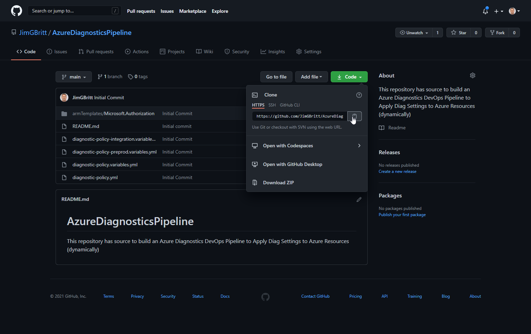Open the footer Terms link
Image resolution: width=531 pixels, height=334 pixels.
click(108, 296)
